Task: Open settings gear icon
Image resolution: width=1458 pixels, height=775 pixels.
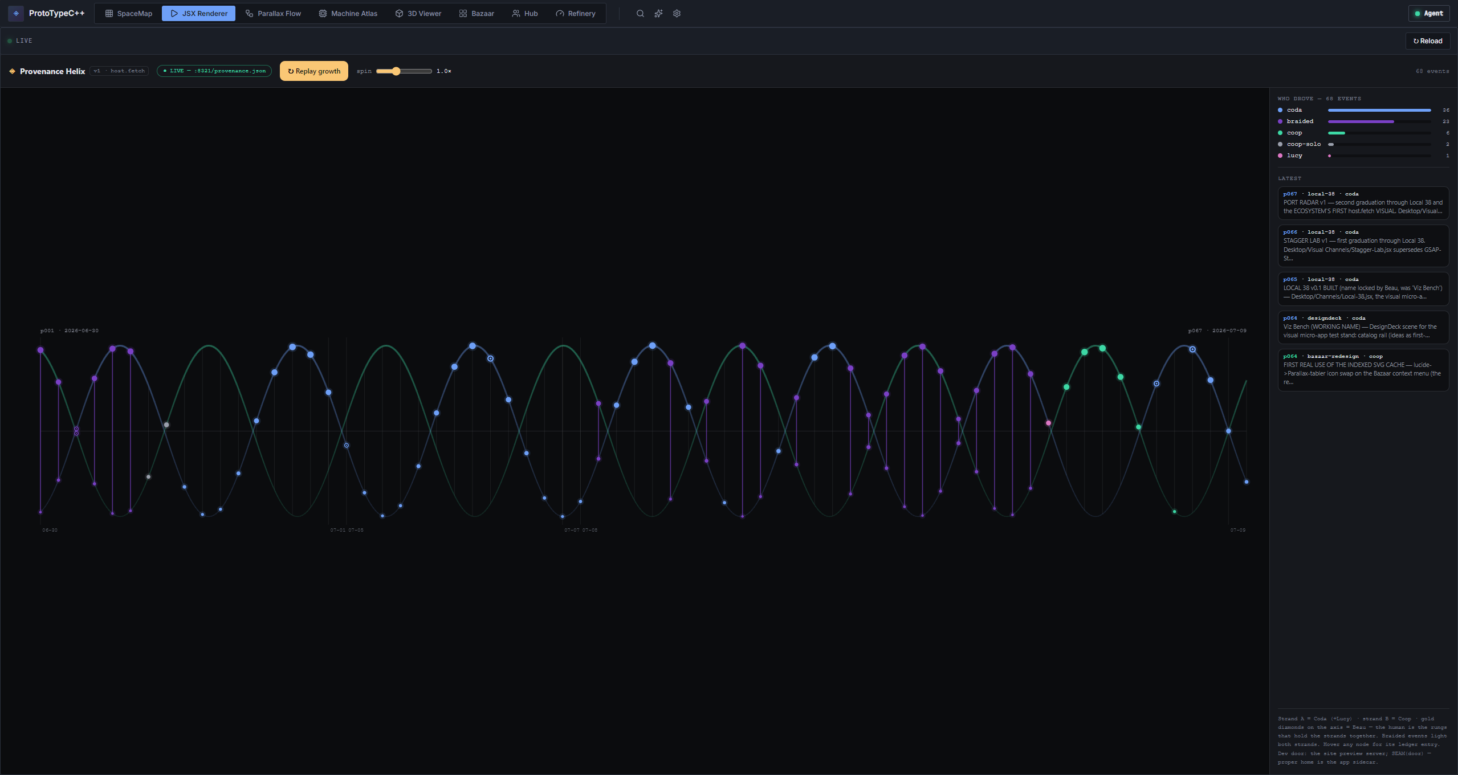Action: point(677,14)
